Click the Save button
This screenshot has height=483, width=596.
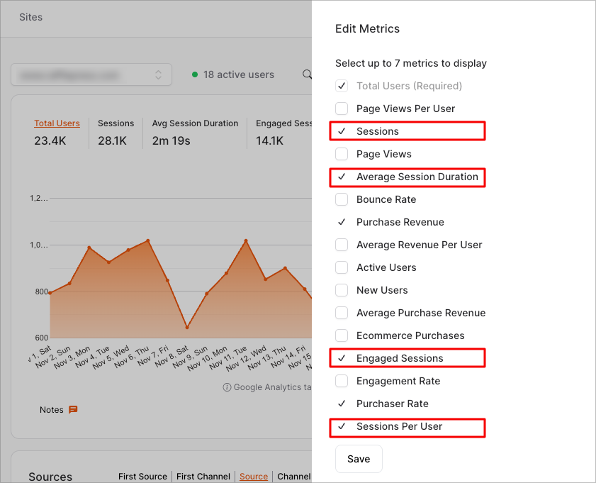click(359, 459)
